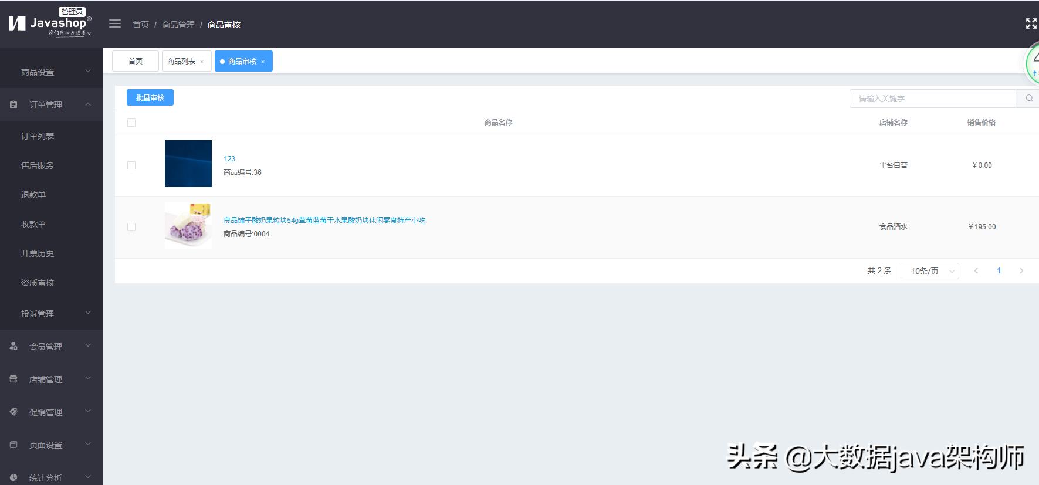Screen dimensions: 1039x485
Task: Click the blue thumbnail of product 123
Action: [188, 164]
